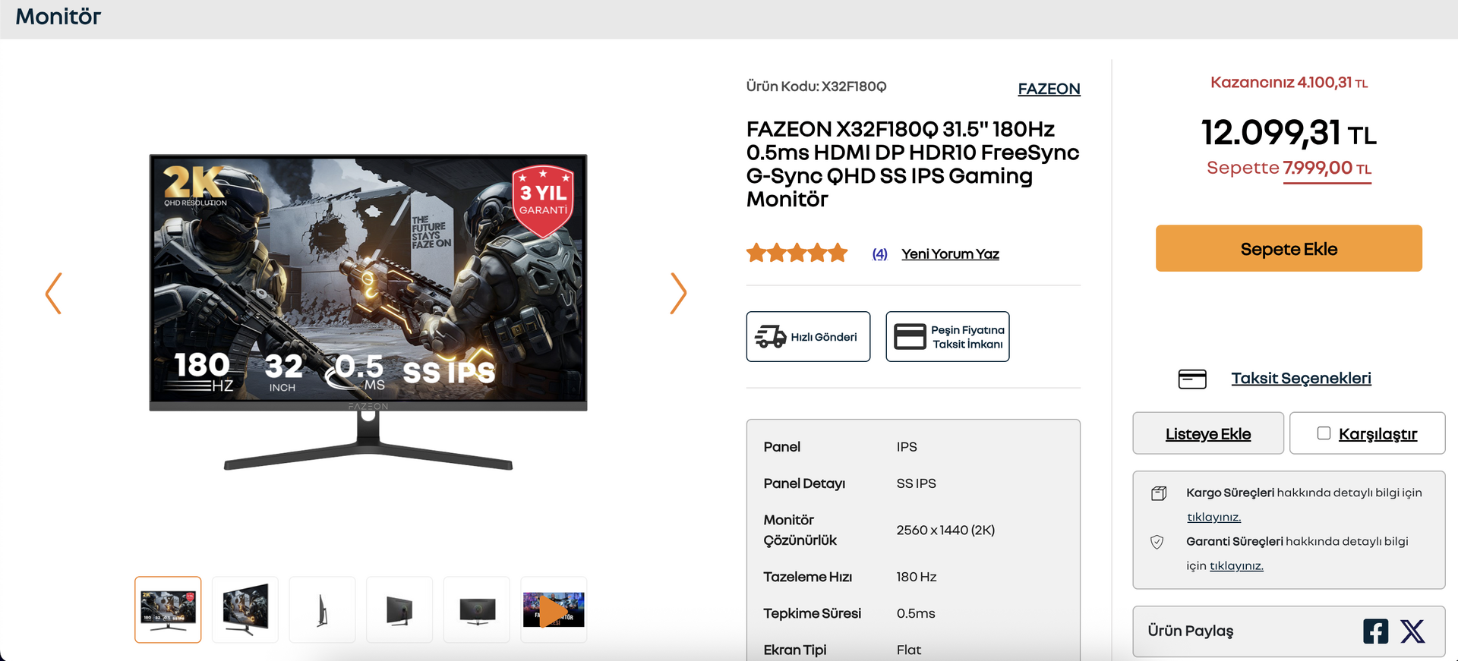Click the star rating icons
1458x661 pixels.
pos(797,253)
